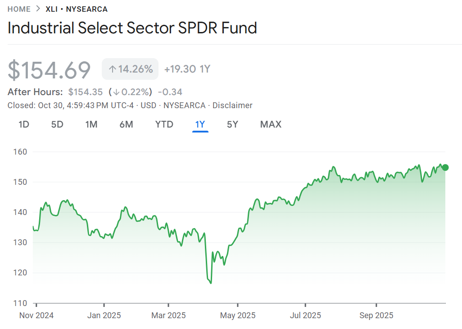Select the 1D time range tab
The image size is (462, 329).
pos(24,124)
